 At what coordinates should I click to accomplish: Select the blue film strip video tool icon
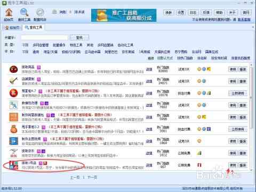13,141
